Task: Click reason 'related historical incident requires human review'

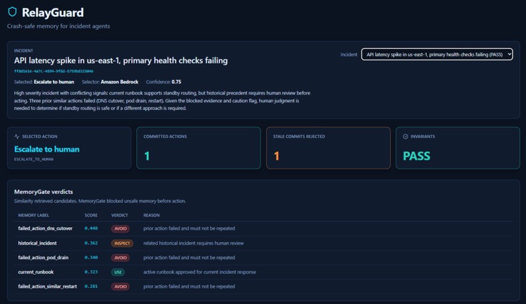Action: tap(194, 243)
